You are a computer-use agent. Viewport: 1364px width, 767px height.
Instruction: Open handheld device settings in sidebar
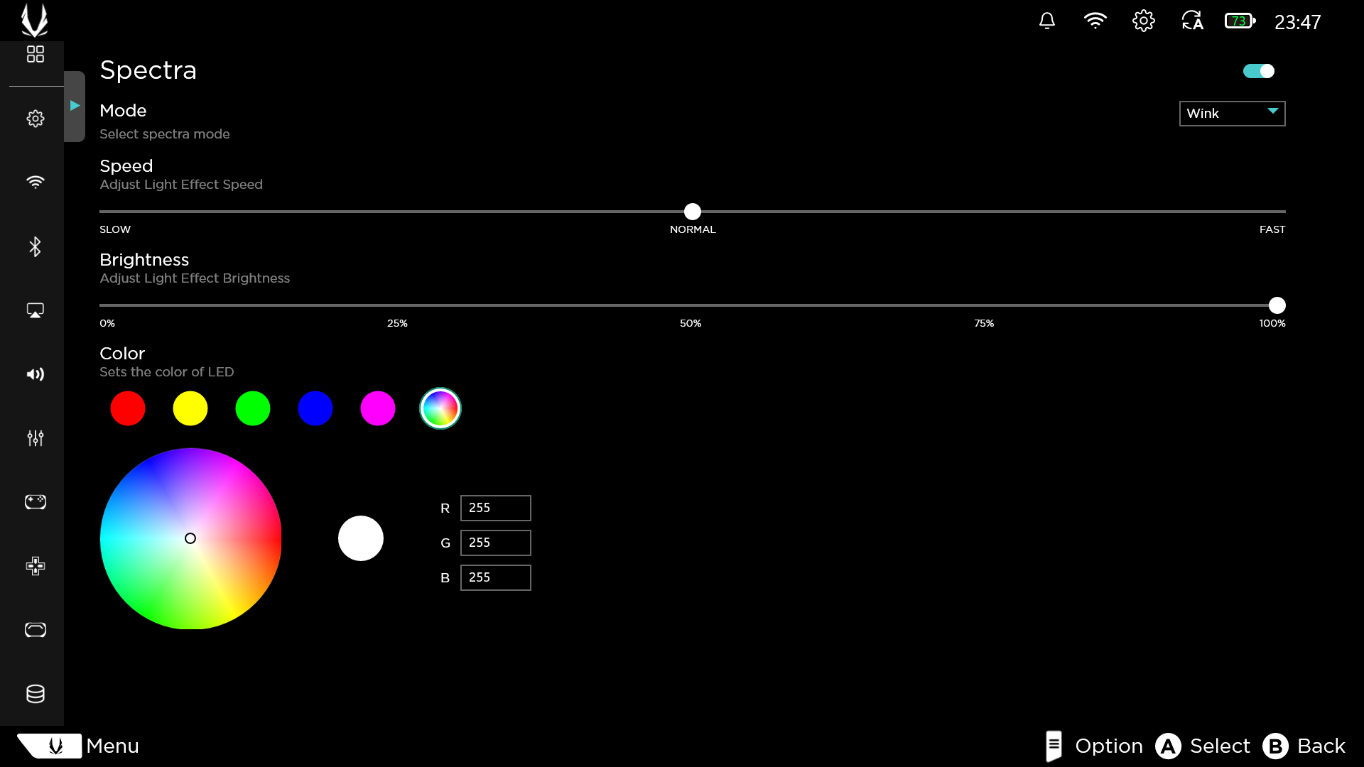point(35,630)
